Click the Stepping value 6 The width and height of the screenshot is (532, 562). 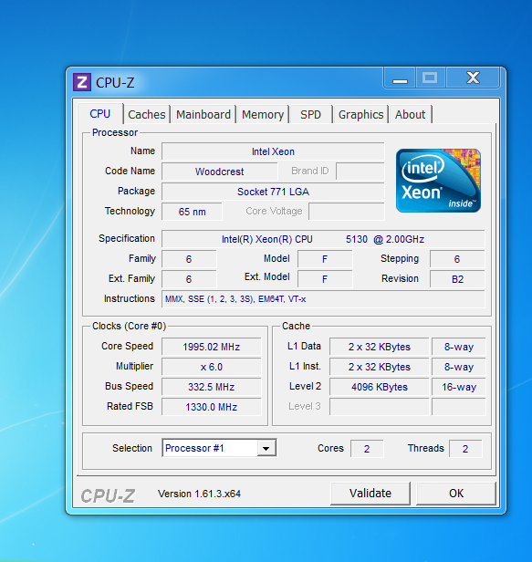457,259
